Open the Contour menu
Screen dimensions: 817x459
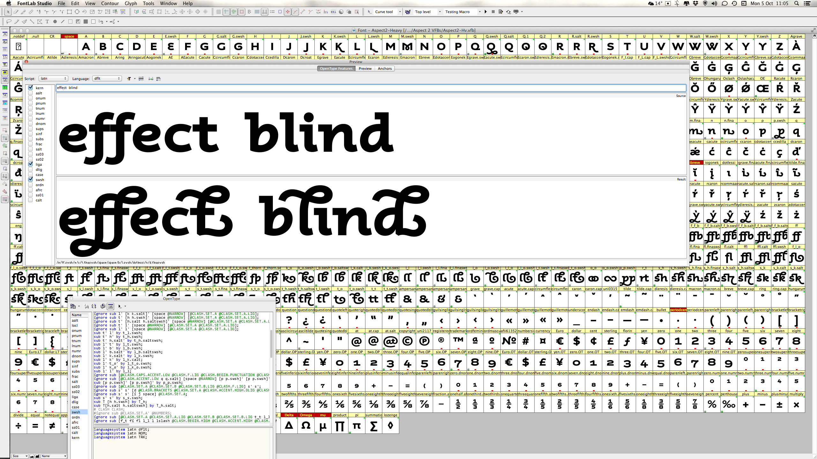110,4
